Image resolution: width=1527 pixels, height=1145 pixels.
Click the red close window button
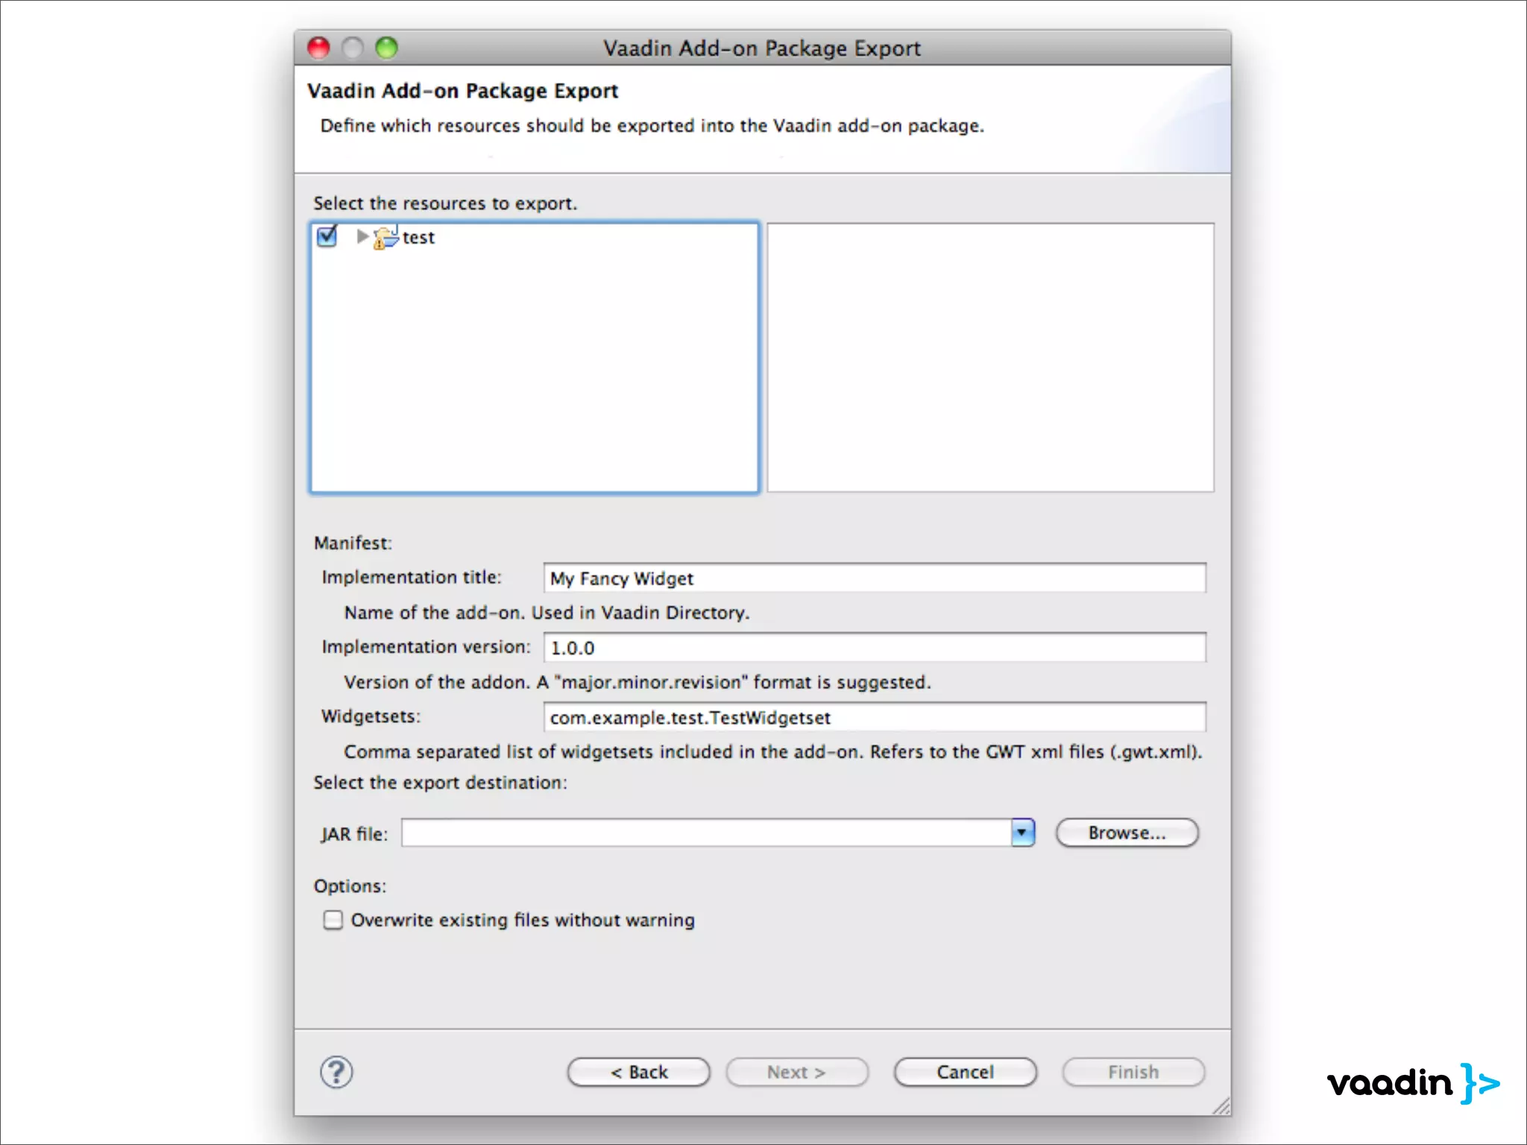click(318, 48)
